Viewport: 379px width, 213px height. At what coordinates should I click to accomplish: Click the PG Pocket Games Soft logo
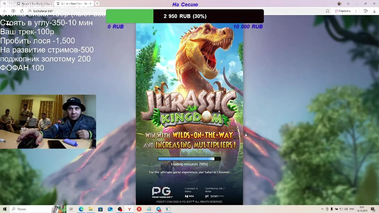coord(162,192)
